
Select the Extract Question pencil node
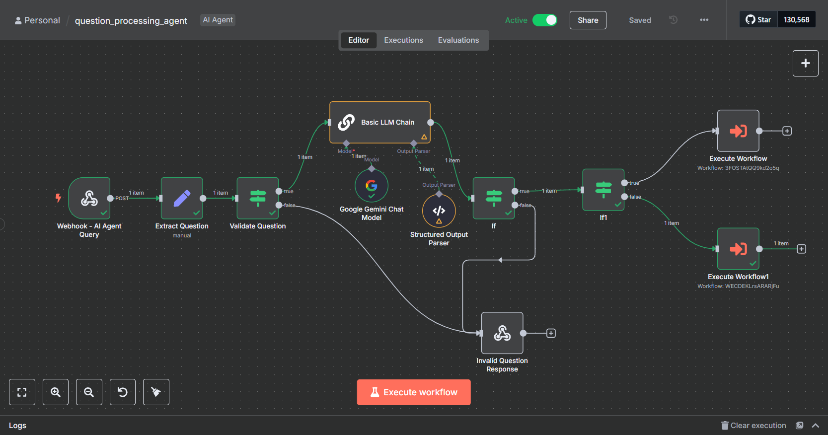pos(182,198)
